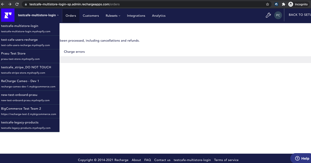Focus the browser address bar URL
The image size is (311, 163).
75,4
